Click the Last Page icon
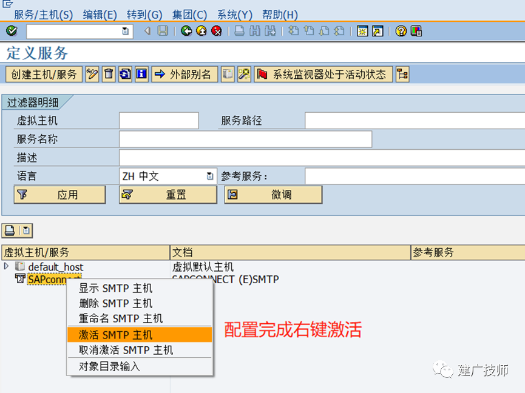 (x=339, y=31)
